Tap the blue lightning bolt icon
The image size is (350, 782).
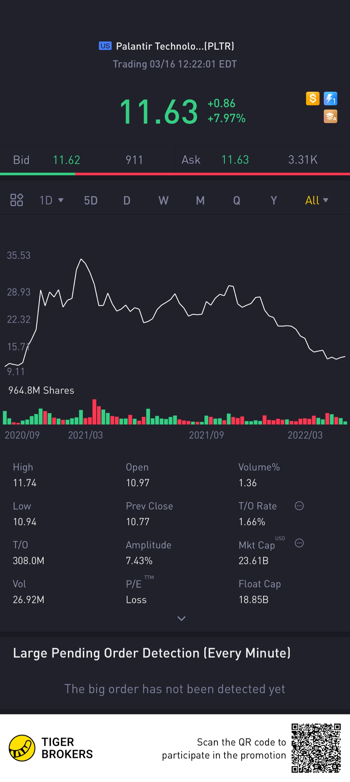pyautogui.click(x=330, y=98)
